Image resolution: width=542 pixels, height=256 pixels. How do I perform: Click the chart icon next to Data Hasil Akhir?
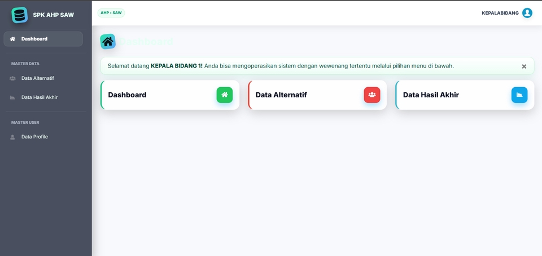tap(12, 97)
